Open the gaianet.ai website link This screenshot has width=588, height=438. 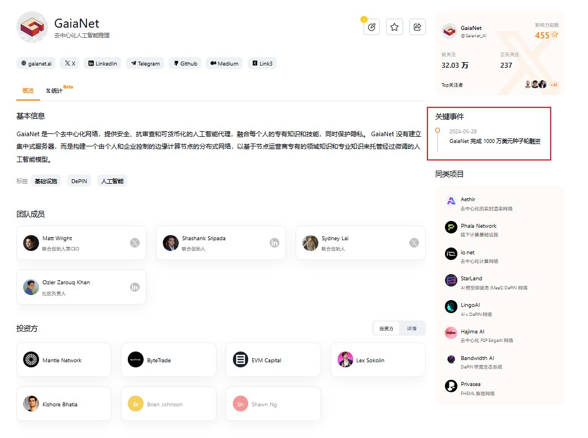coord(36,63)
